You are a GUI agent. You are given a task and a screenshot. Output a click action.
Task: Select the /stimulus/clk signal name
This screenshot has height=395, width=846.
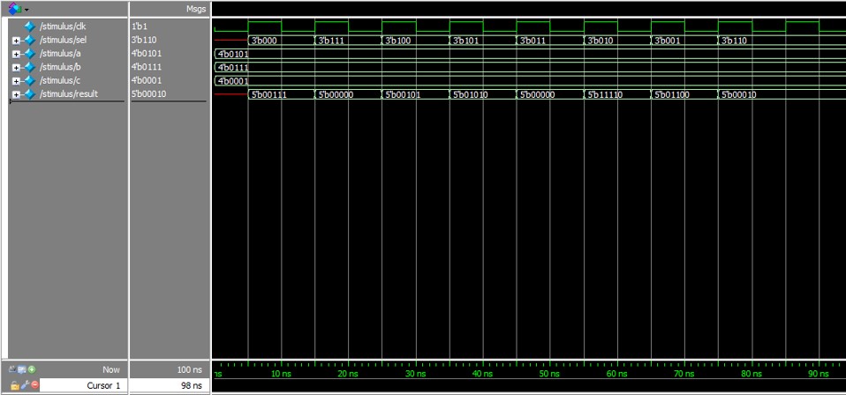[x=63, y=26]
